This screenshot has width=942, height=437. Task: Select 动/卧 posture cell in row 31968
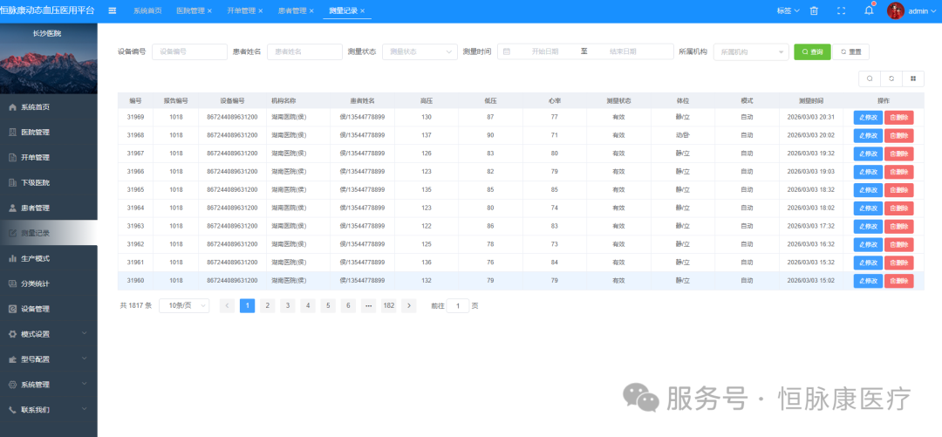point(682,135)
